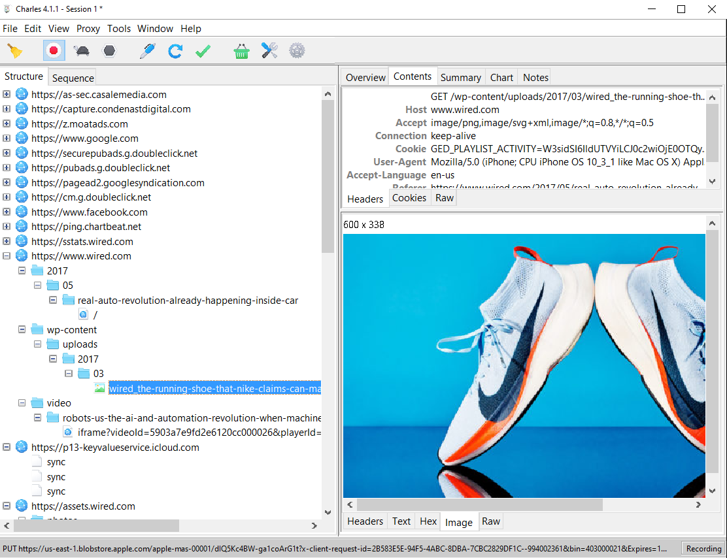727x558 pixels.
Task: Click the image pane horizontal scrollbar
Action: tap(479, 504)
